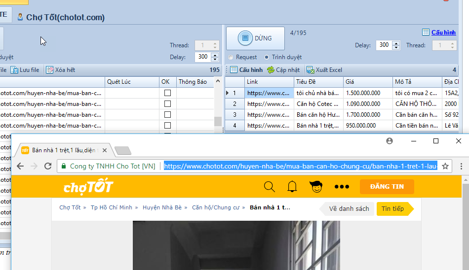
Task: Click row number 3 header in results grid
Action: 235,115
